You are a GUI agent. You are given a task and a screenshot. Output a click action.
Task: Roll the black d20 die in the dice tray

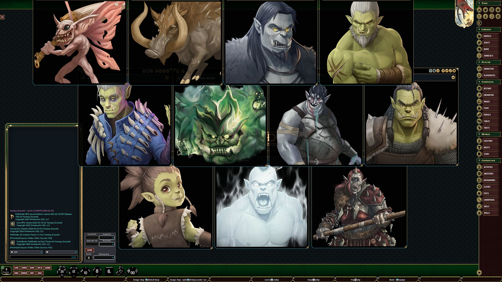tap(62, 271)
